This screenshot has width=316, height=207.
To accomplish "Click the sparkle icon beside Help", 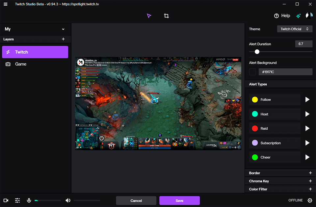I will 298,15.
